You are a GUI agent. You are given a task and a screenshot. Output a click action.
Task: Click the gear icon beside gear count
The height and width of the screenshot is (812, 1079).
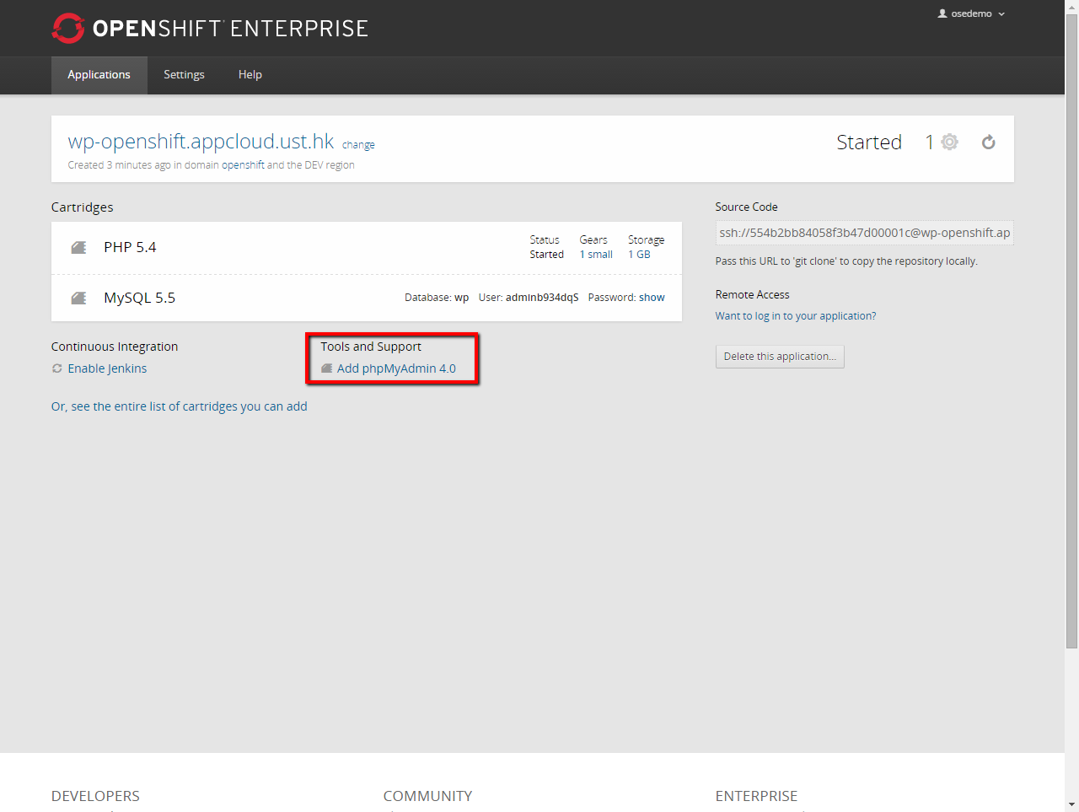pos(950,143)
